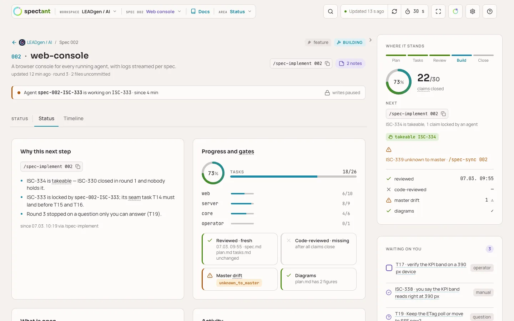
Task: Click the 73% ring in Progress and gates
Action: (213, 173)
